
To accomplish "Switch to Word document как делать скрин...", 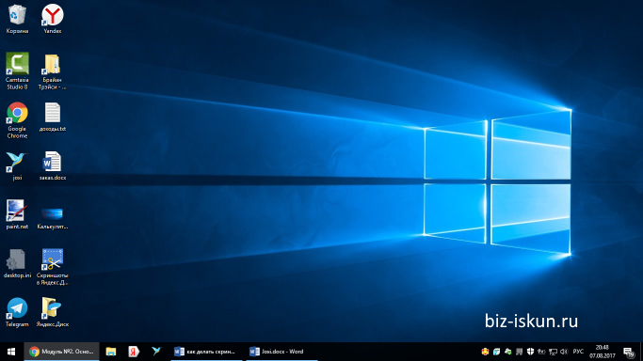I will click(x=207, y=352).
